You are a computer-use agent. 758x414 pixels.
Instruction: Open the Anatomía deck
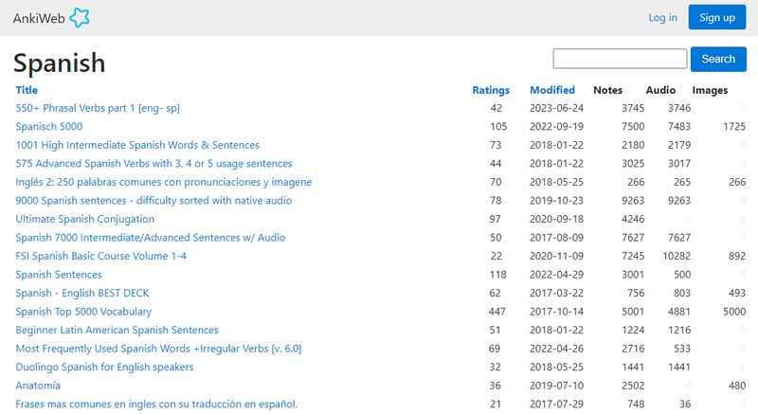pos(38,386)
